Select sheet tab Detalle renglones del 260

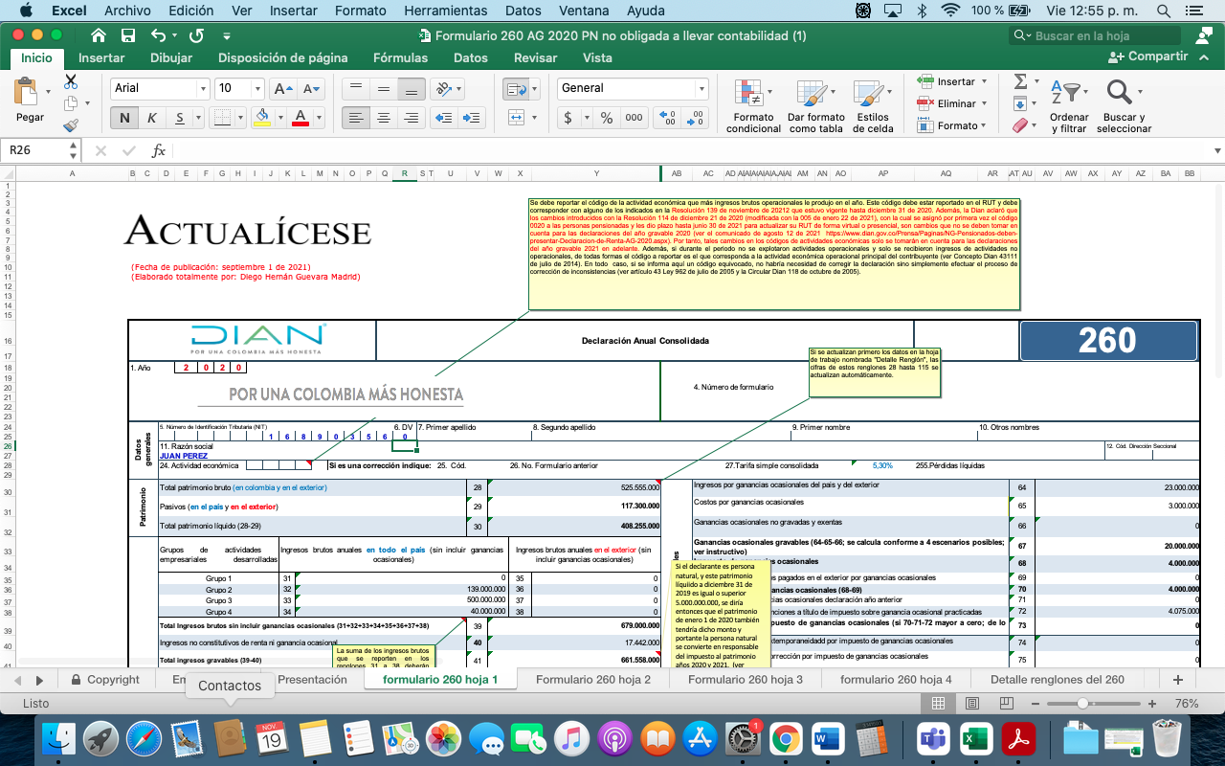pos(1058,679)
